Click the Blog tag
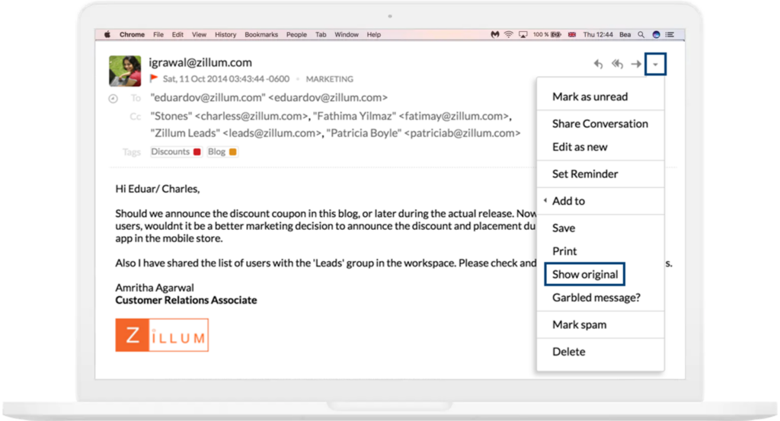The width and height of the screenshot is (780, 421). [x=222, y=151]
